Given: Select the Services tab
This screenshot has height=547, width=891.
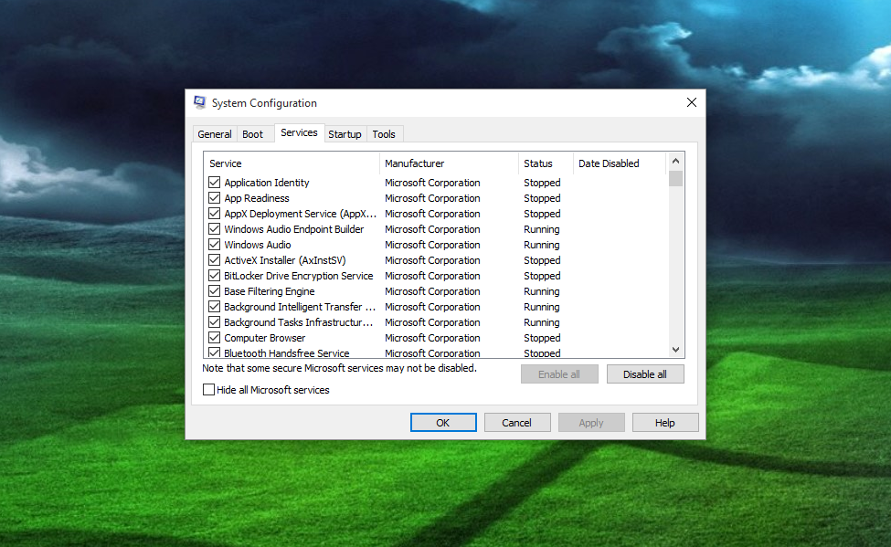Looking at the screenshot, I should [299, 132].
